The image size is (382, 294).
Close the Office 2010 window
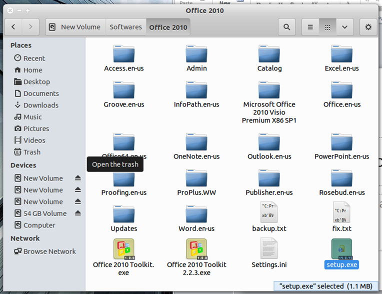(10, 10)
